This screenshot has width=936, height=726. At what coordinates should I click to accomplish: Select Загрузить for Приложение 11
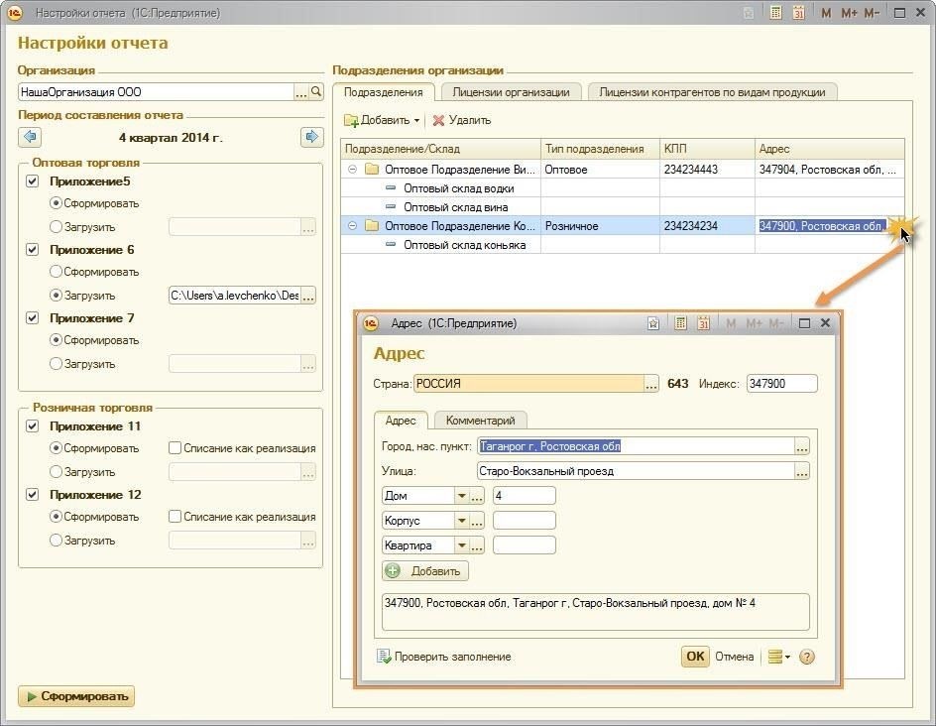click(x=56, y=472)
